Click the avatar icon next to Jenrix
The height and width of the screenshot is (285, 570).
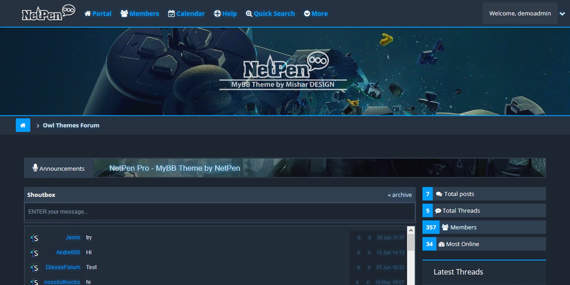pos(34,238)
